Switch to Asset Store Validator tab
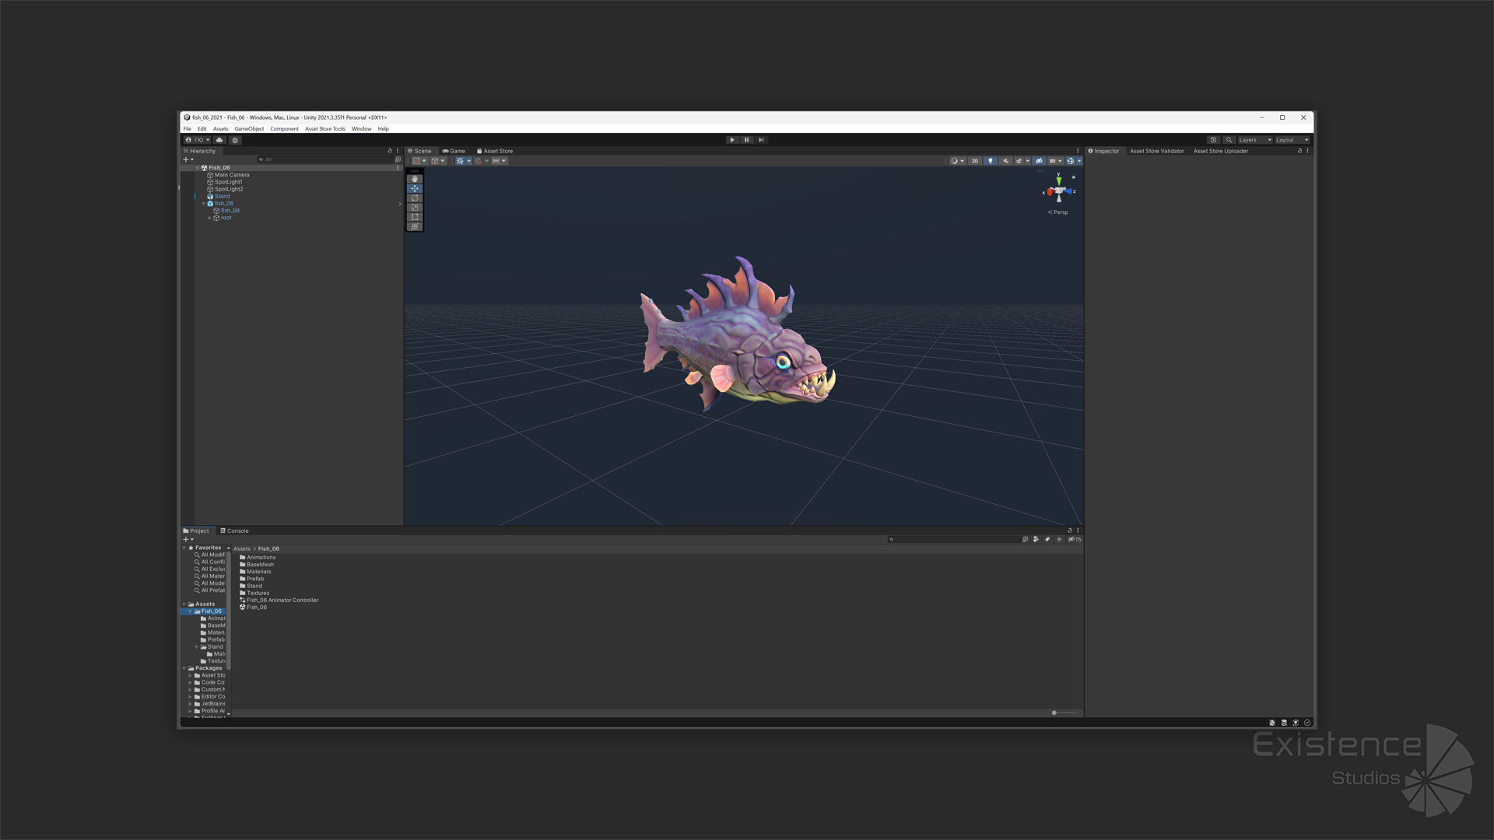The width and height of the screenshot is (1494, 840). pos(1156,151)
